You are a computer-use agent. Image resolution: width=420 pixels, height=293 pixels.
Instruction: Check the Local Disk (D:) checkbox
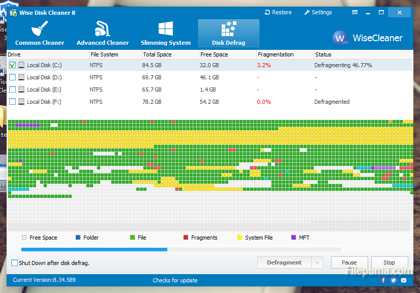13,77
